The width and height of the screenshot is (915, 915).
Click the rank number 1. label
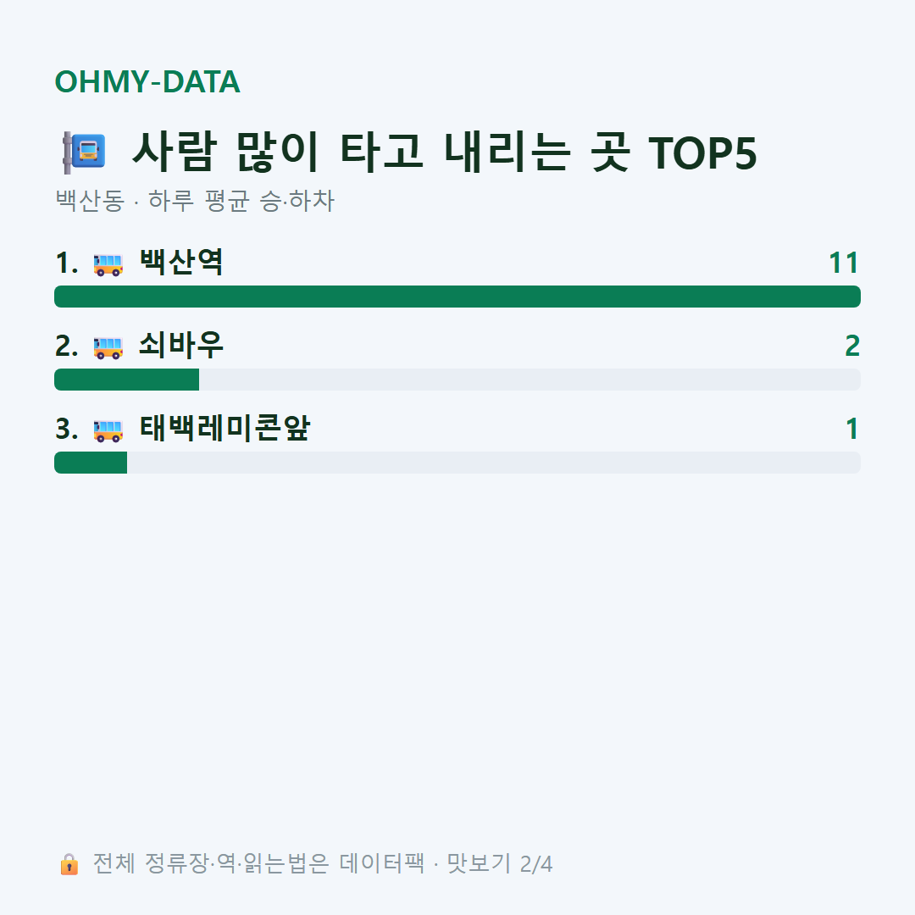[x=67, y=263]
